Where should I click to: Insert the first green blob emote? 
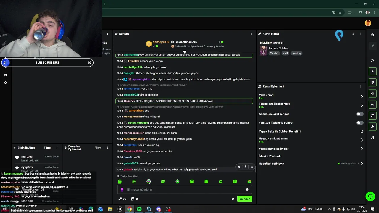(120, 181)
